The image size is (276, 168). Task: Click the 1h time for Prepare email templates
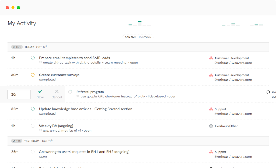coord(13,58)
